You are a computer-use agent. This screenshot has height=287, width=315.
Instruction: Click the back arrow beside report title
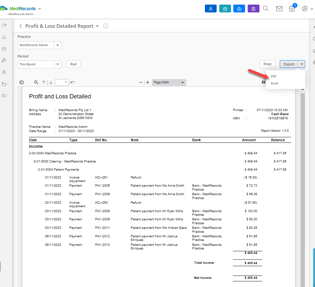coord(21,26)
